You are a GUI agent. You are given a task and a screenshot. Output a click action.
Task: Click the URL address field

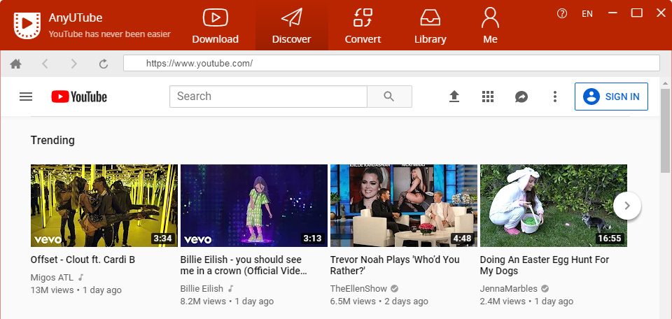pyautogui.click(x=391, y=64)
